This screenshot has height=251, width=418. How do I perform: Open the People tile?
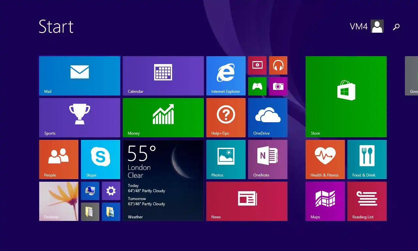tap(59, 159)
